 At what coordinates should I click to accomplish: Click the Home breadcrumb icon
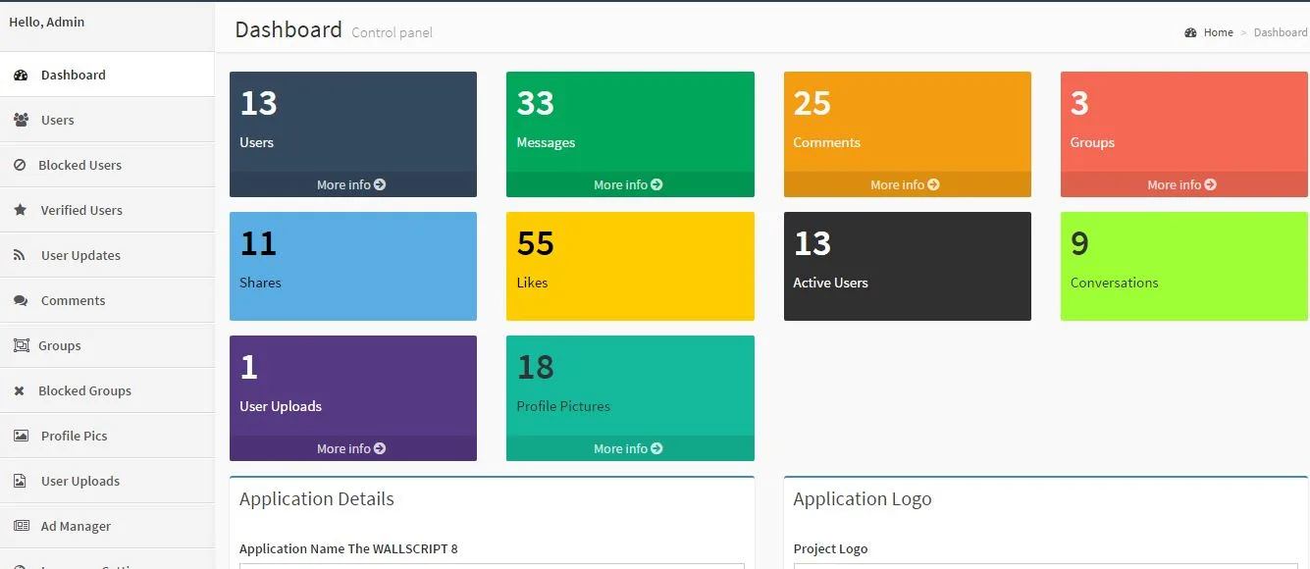click(x=1191, y=32)
